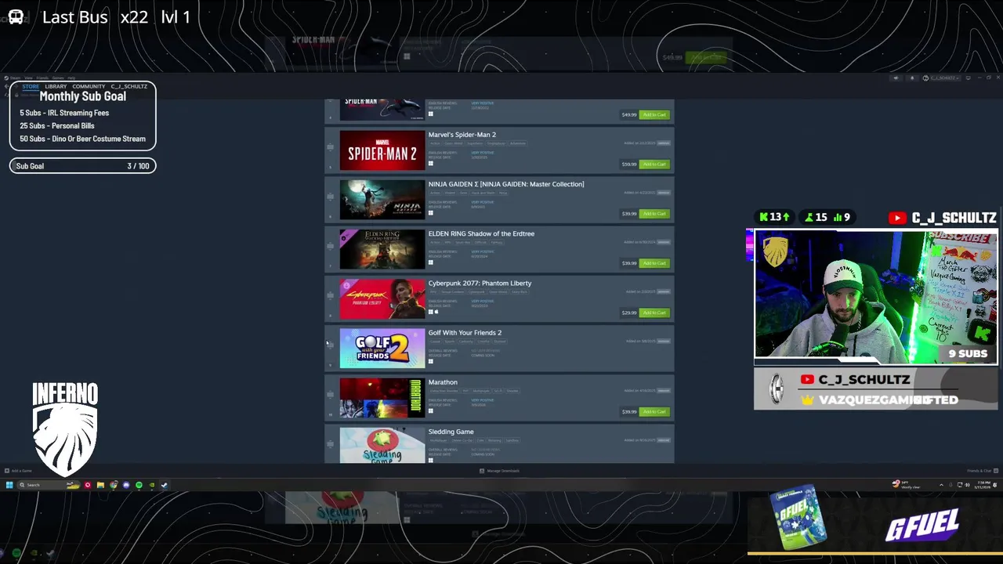The width and height of the screenshot is (1003, 564).
Task: Open the C_J_SCHULTZ profile tab in Steam
Action: pyautogui.click(x=129, y=86)
